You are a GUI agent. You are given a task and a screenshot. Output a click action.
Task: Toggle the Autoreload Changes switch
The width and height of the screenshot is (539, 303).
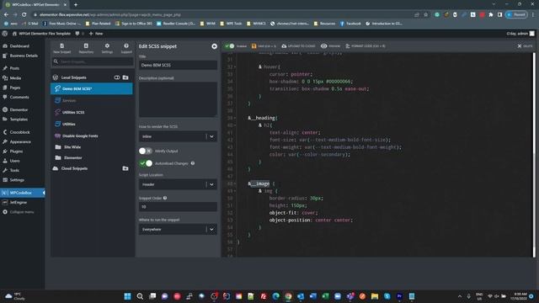[146, 163]
